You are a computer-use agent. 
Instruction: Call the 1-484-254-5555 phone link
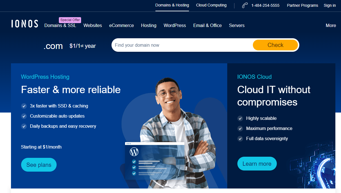[x=266, y=5]
